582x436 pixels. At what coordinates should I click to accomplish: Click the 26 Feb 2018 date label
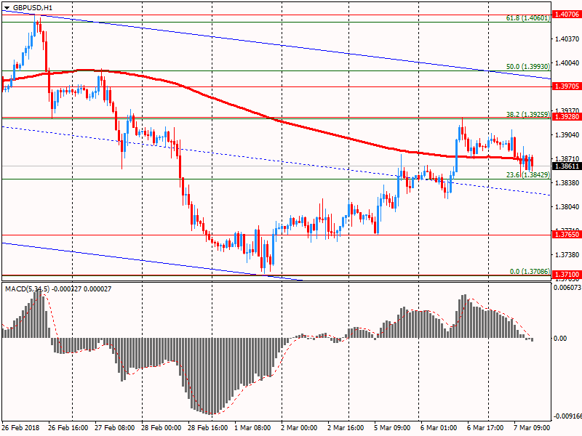[21, 427]
